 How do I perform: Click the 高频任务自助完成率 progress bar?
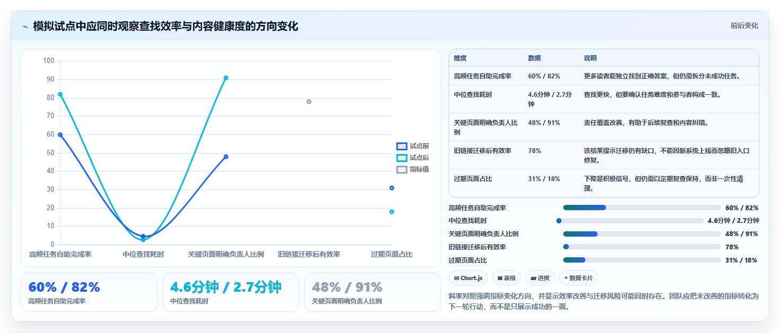pos(642,208)
